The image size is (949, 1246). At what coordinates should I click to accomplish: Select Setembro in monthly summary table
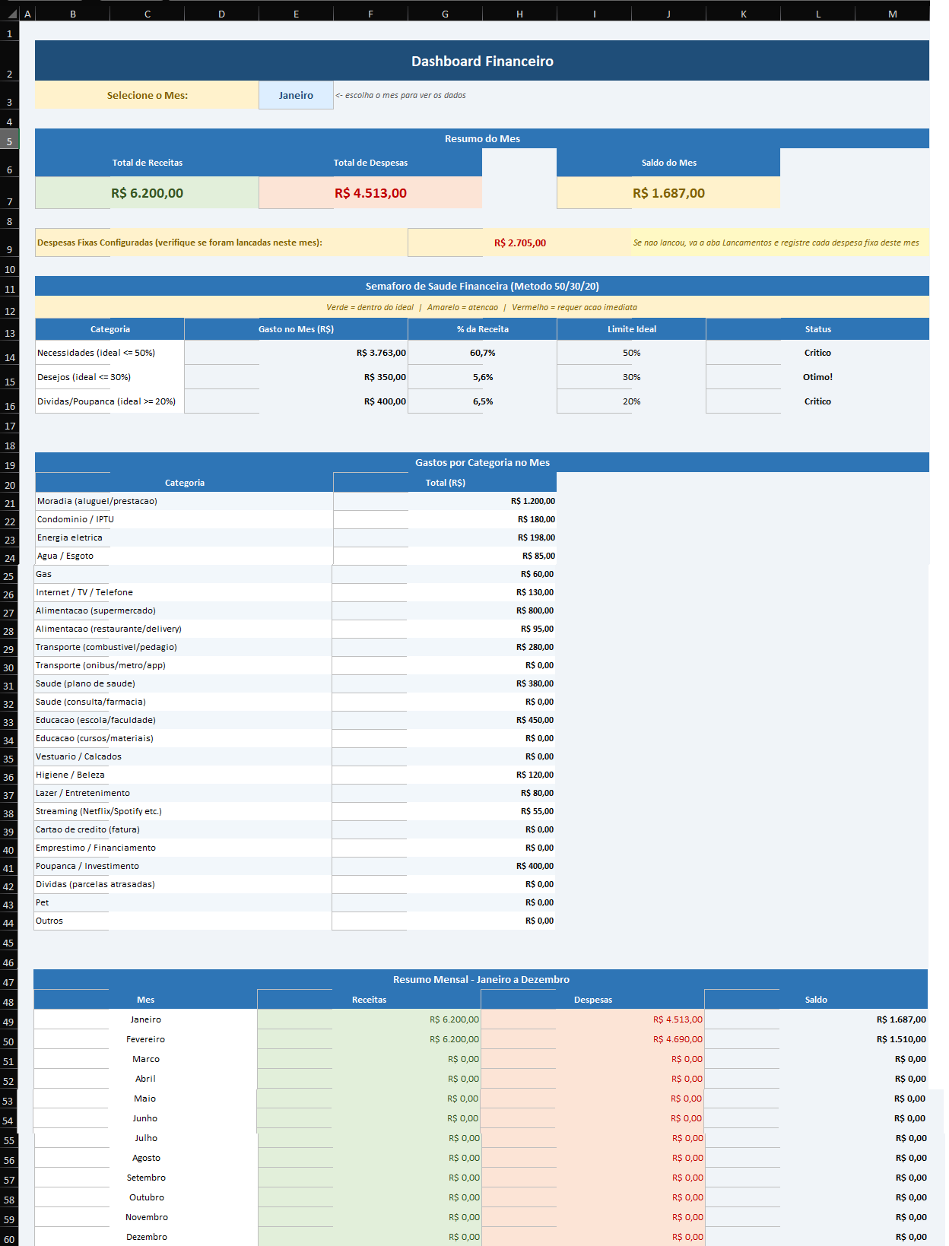click(x=146, y=1178)
